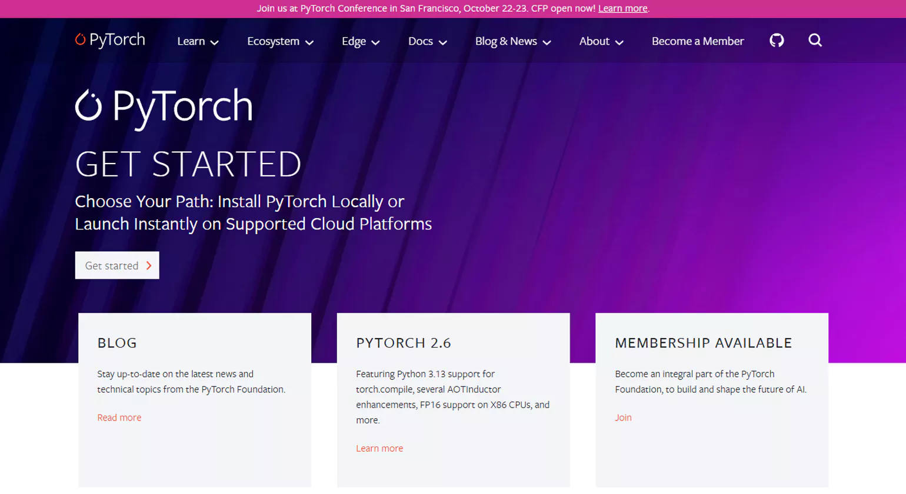Open the Blog & News dropdown

pos(511,41)
